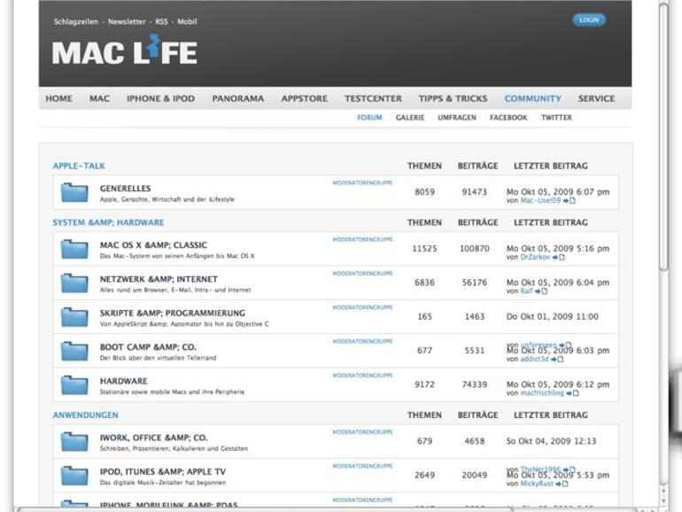Open the Panorama menu item
The image size is (682, 512).
(x=238, y=98)
